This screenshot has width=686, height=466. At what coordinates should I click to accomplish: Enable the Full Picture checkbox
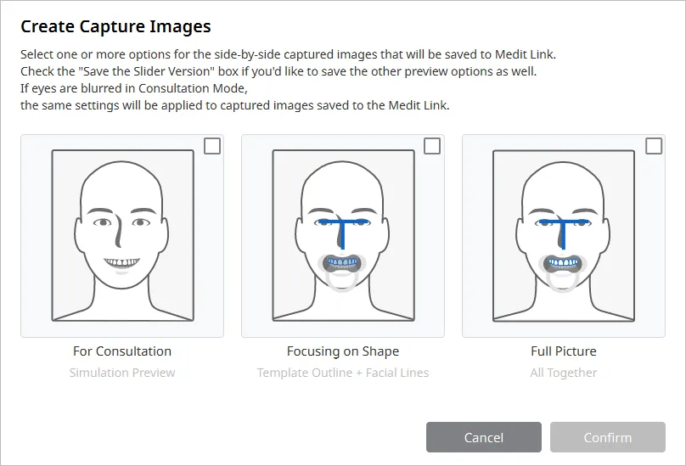point(654,146)
